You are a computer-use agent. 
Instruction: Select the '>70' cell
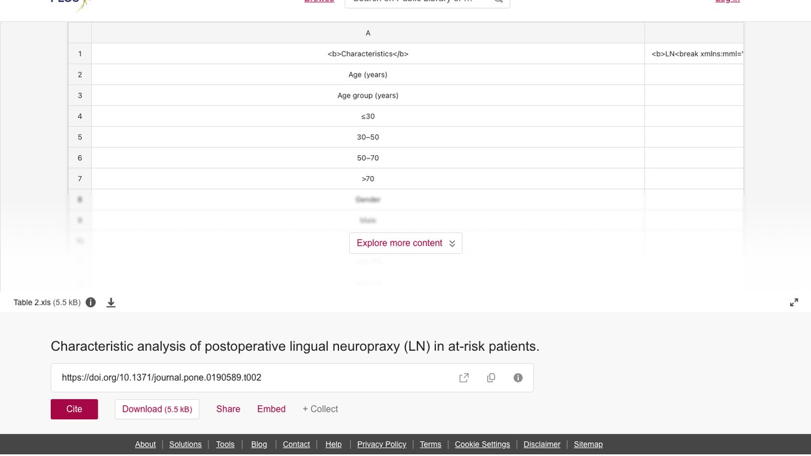pyautogui.click(x=368, y=179)
